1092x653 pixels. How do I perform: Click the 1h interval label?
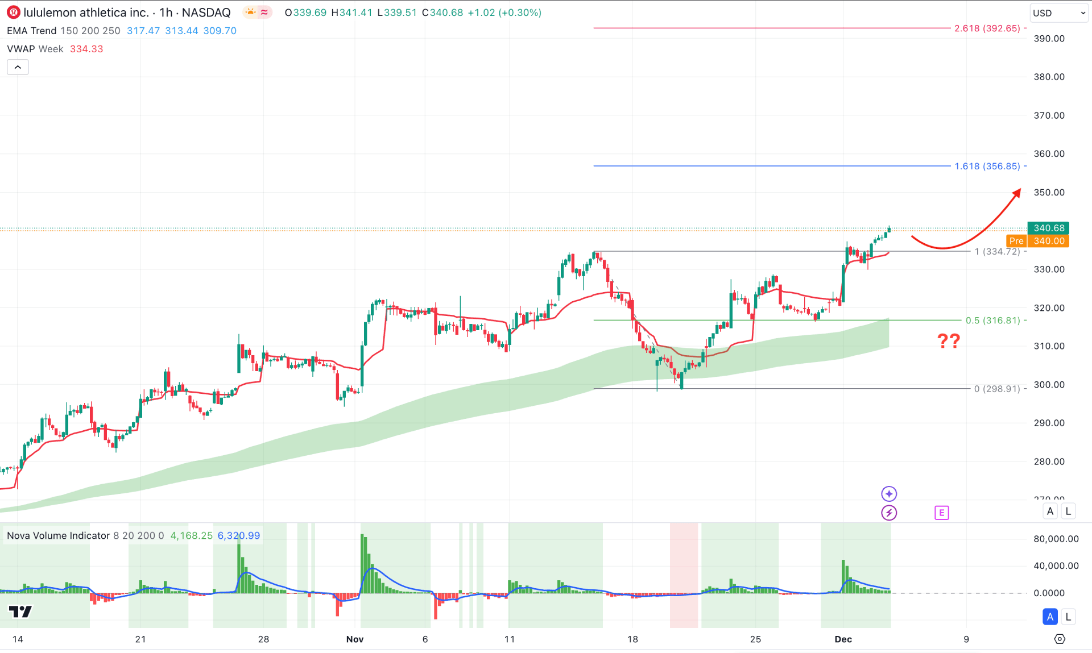point(166,13)
